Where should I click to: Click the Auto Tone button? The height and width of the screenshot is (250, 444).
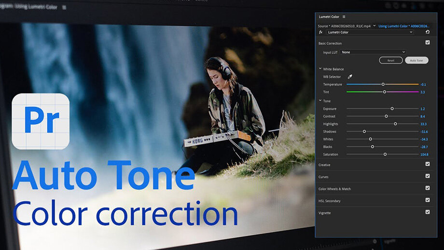pos(416,60)
